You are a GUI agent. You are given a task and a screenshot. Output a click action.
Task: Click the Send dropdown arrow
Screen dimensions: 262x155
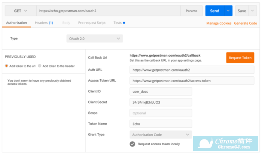[x=228, y=11]
